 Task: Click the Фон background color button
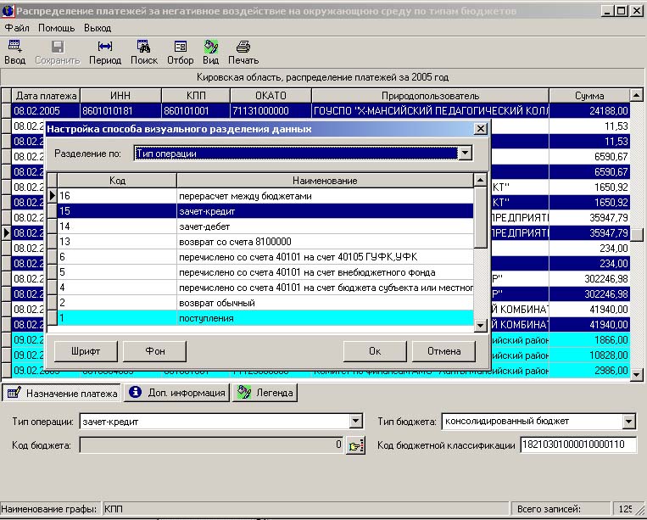coord(154,351)
